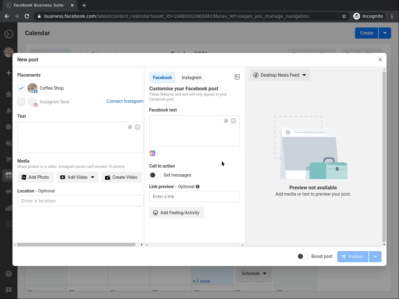Click the hashtag icon in Facebook text box

tap(226, 121)
